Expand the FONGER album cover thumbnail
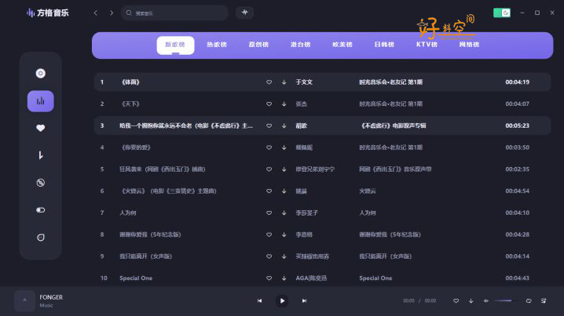This screenshot has height=316, width=564. pos(24,300)
